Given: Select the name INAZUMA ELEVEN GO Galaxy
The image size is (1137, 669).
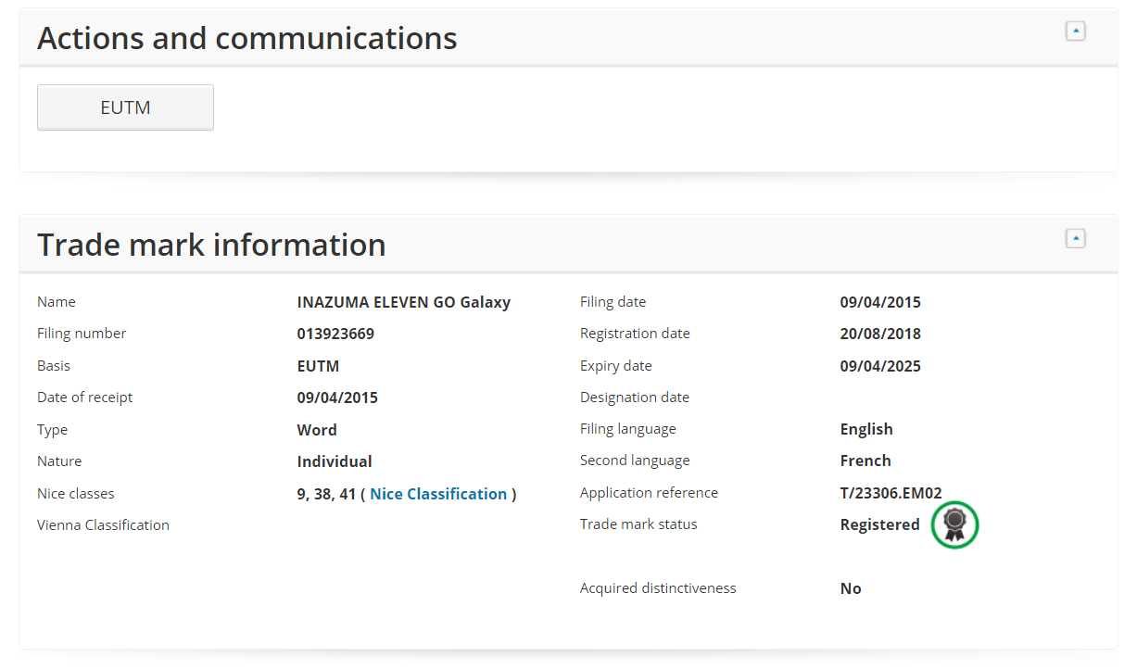Looking at the screenshot, I should pyautogui.click(x=404, y=302).
